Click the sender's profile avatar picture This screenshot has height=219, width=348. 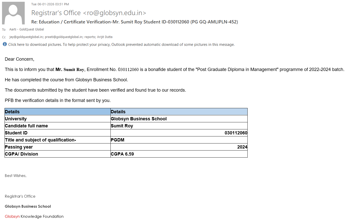click(x=13, y=13)
